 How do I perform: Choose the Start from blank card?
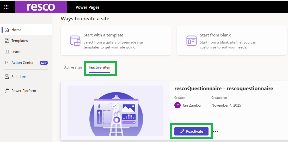[232, 41]
